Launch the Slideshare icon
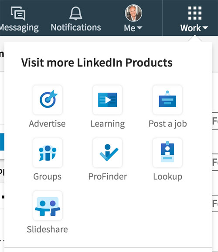Viewport: 218px width, 252px height. pos(48,206)
